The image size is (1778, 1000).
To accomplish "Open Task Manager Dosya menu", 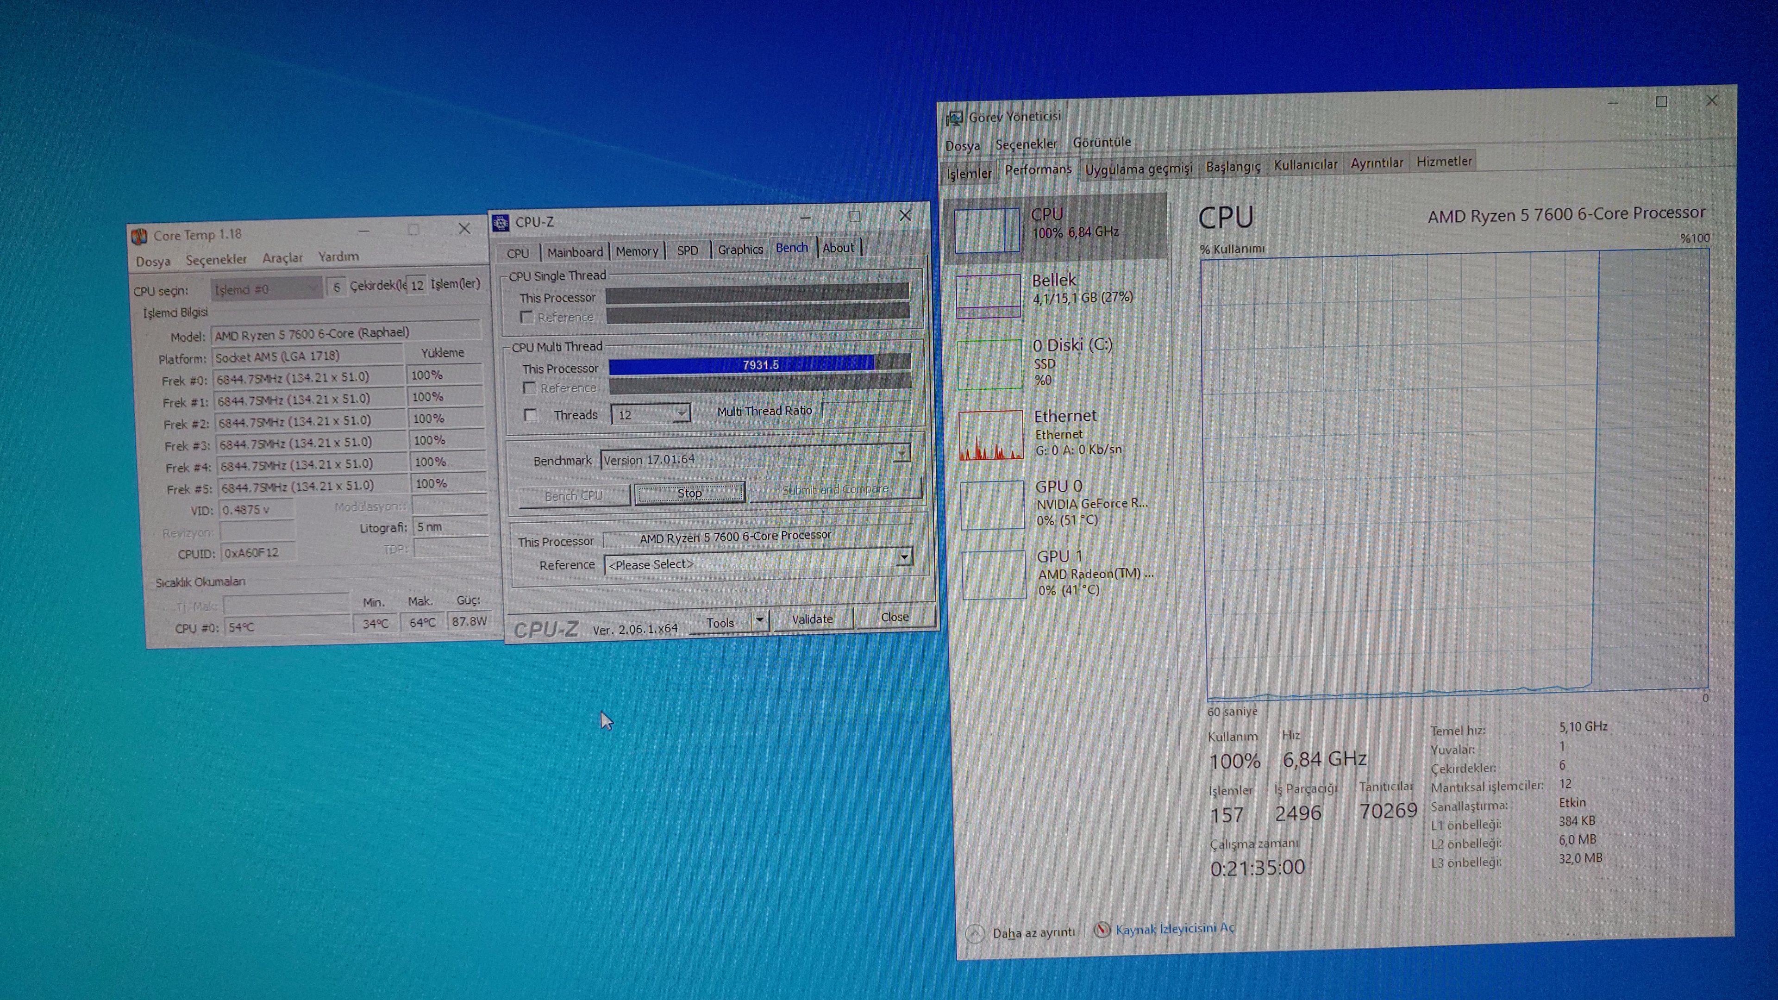I will [963, 146].
